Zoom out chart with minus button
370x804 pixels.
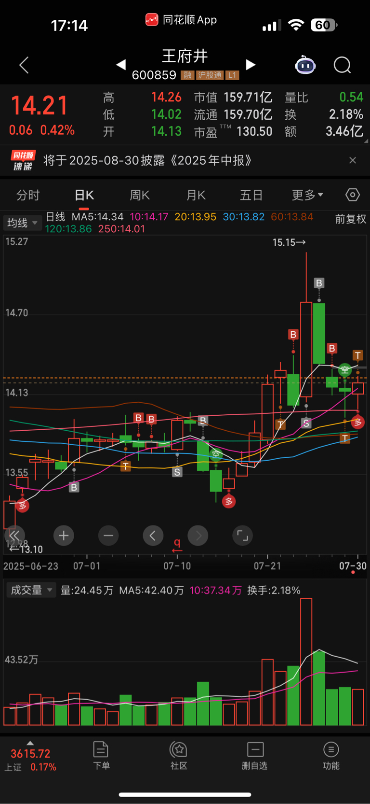point(108,536)
